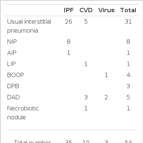Click the IPF value 26 in first row
Image resolution: width=143 pixels, height=143 pixels.
pyautogui.click(x=69, y=22)
